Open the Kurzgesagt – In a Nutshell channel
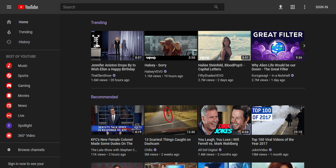This screenshot has height=168, width=336. 271,75
